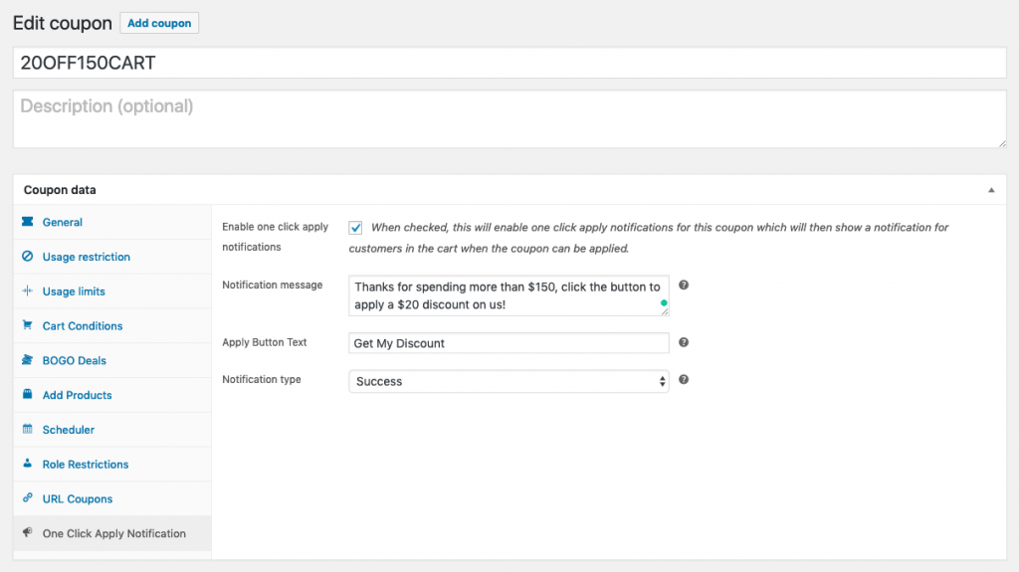The height and width of the screenshot is (572, 1019).
Task: Collapse the Coupon data panel
Action: 991,190
